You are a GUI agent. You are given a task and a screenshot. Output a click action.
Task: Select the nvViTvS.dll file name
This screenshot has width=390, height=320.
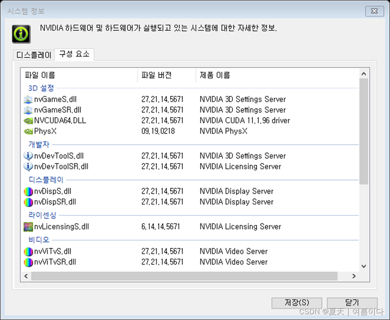coord(53,252)
